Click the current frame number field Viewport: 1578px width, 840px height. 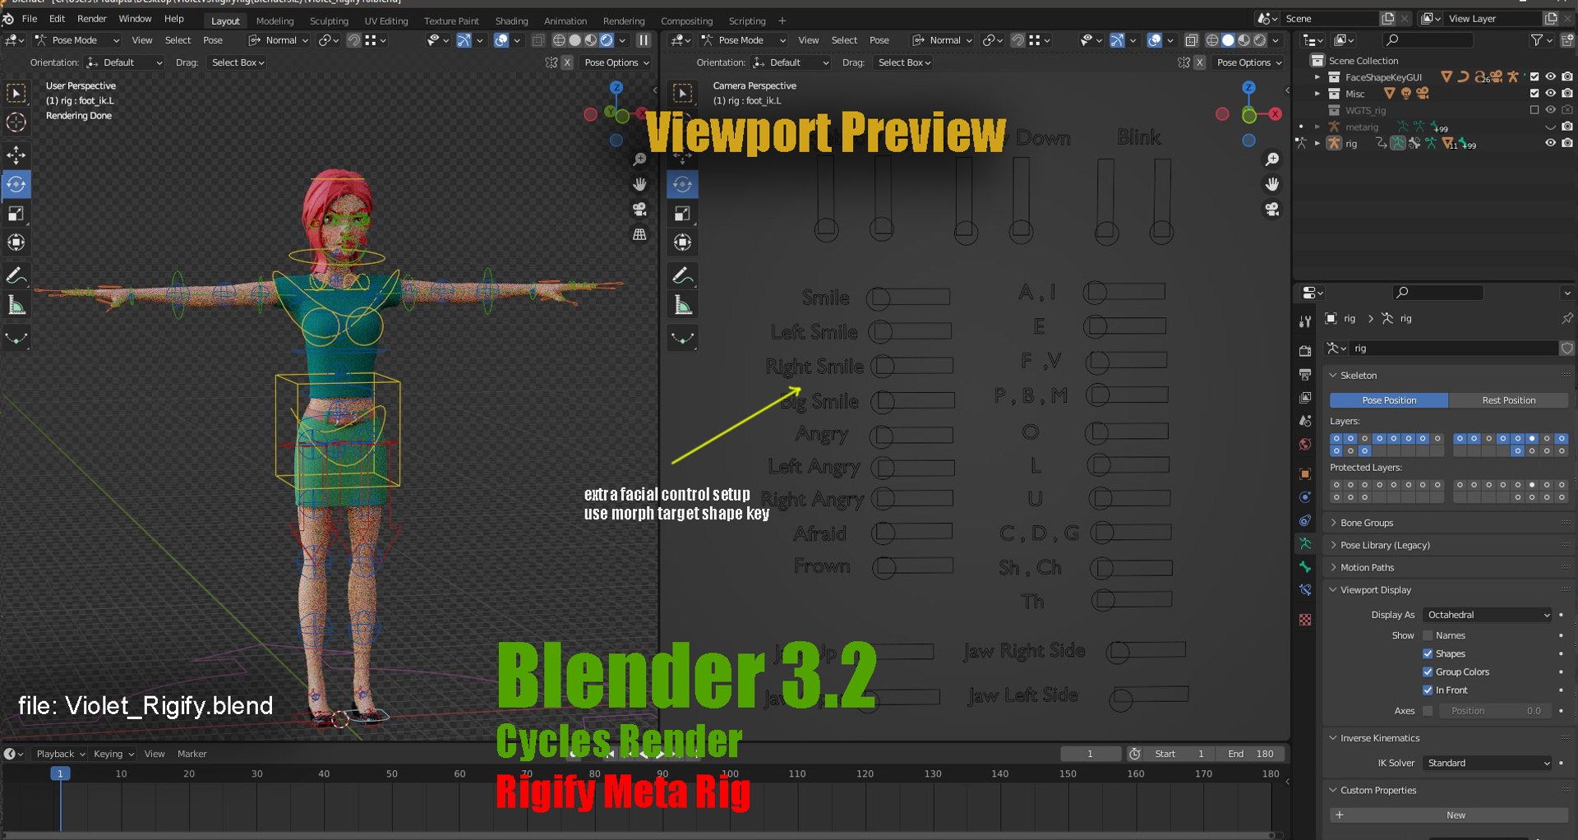click(x=1091, y=754)
